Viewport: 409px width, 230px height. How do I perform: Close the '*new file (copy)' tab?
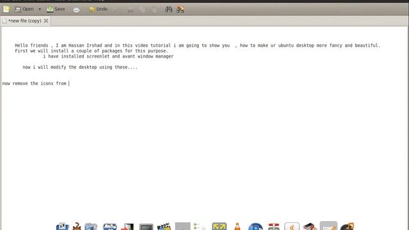(46, 20)
